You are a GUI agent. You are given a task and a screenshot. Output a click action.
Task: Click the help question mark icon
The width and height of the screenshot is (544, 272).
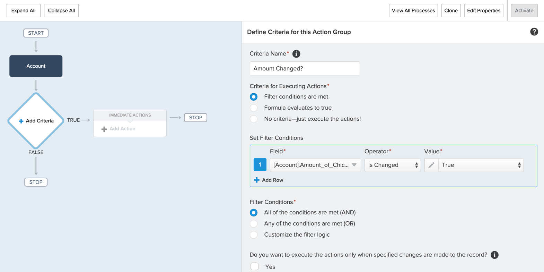pos(534,32)
